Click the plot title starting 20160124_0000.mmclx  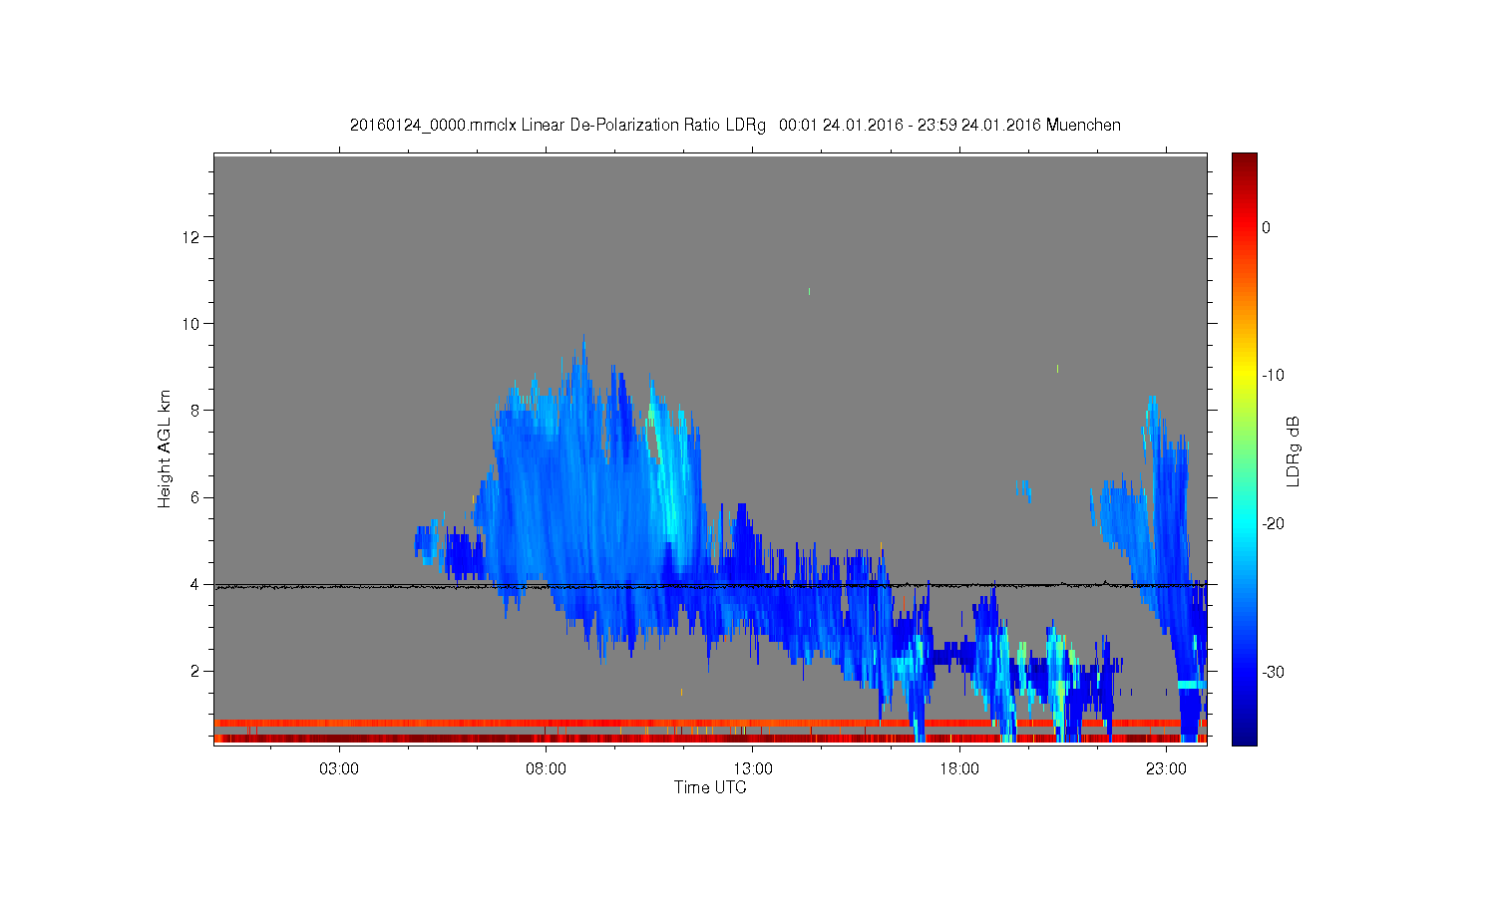tap(735, 126)
